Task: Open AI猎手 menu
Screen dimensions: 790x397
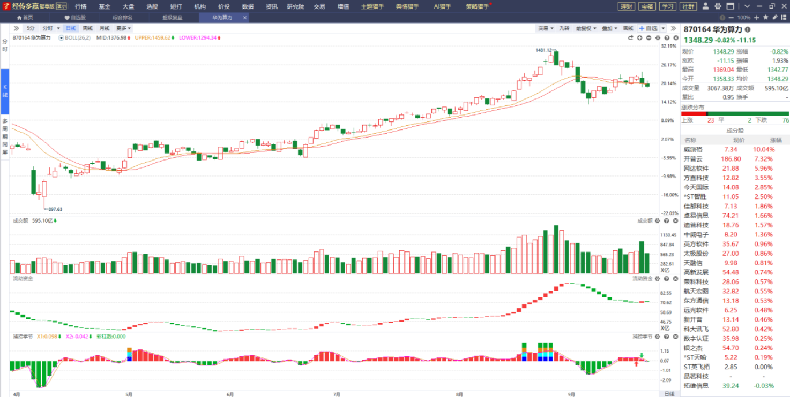Action: pos(442,6)
